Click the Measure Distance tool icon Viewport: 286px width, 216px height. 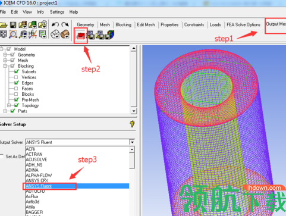coord(23,35)
